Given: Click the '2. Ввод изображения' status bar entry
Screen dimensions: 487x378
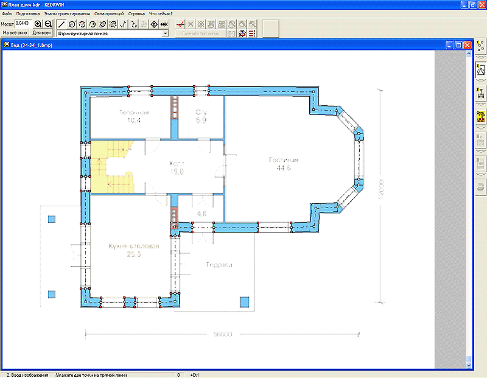Looking at the screenshot, I should coord(27,375).
